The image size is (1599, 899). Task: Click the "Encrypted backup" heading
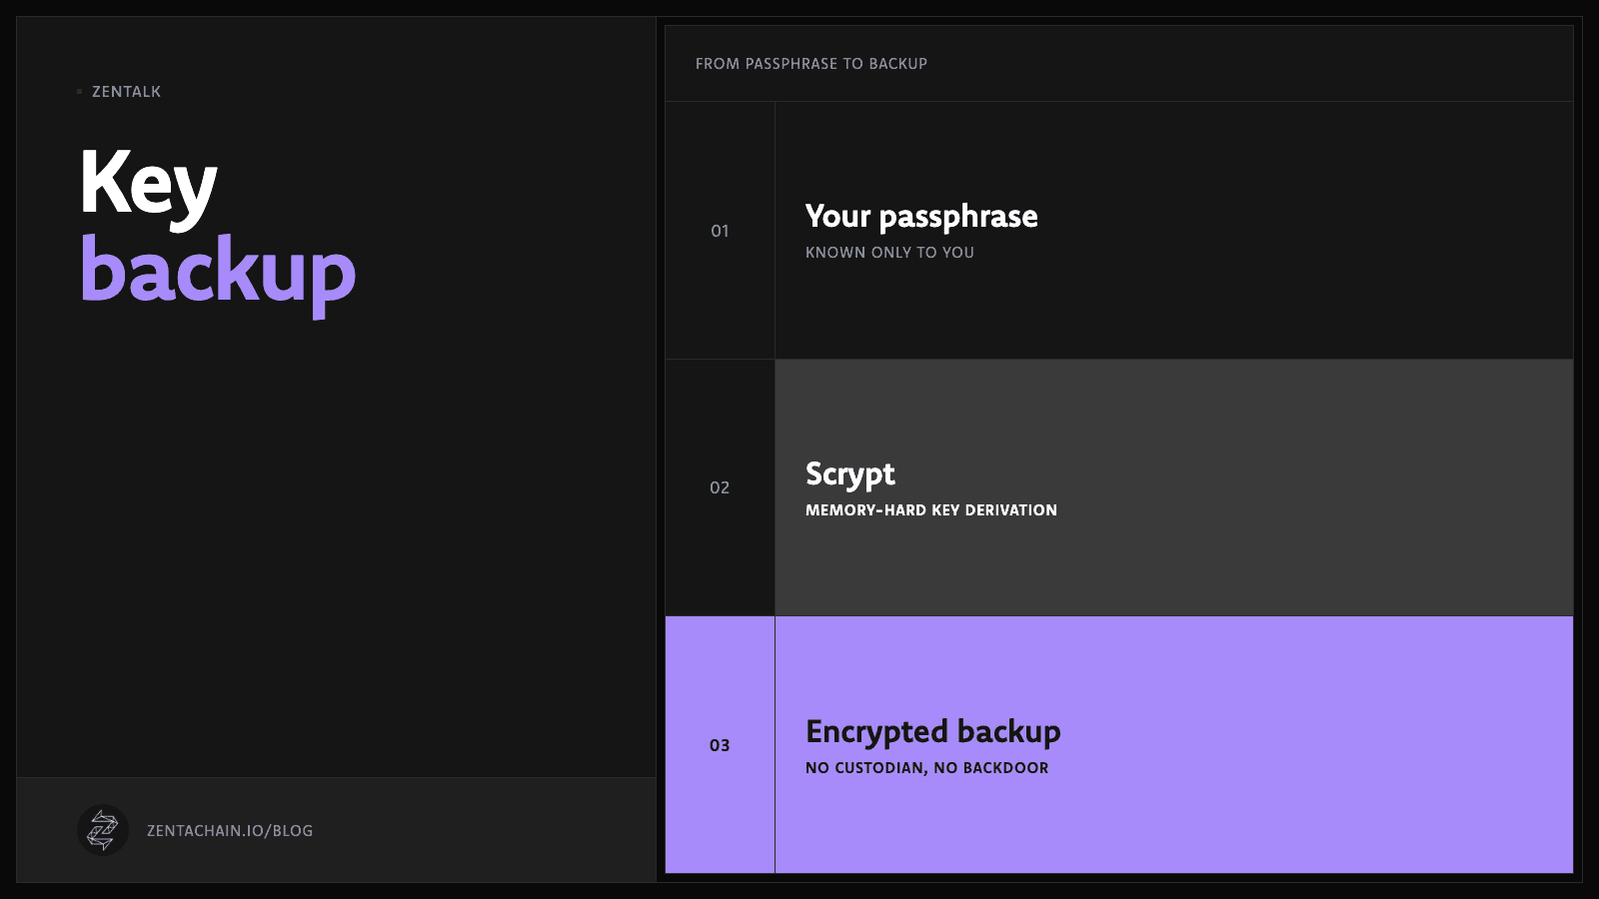933,732
